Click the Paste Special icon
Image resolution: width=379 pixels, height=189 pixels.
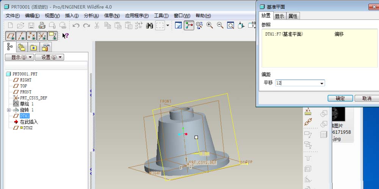click(x=128, y=25)
